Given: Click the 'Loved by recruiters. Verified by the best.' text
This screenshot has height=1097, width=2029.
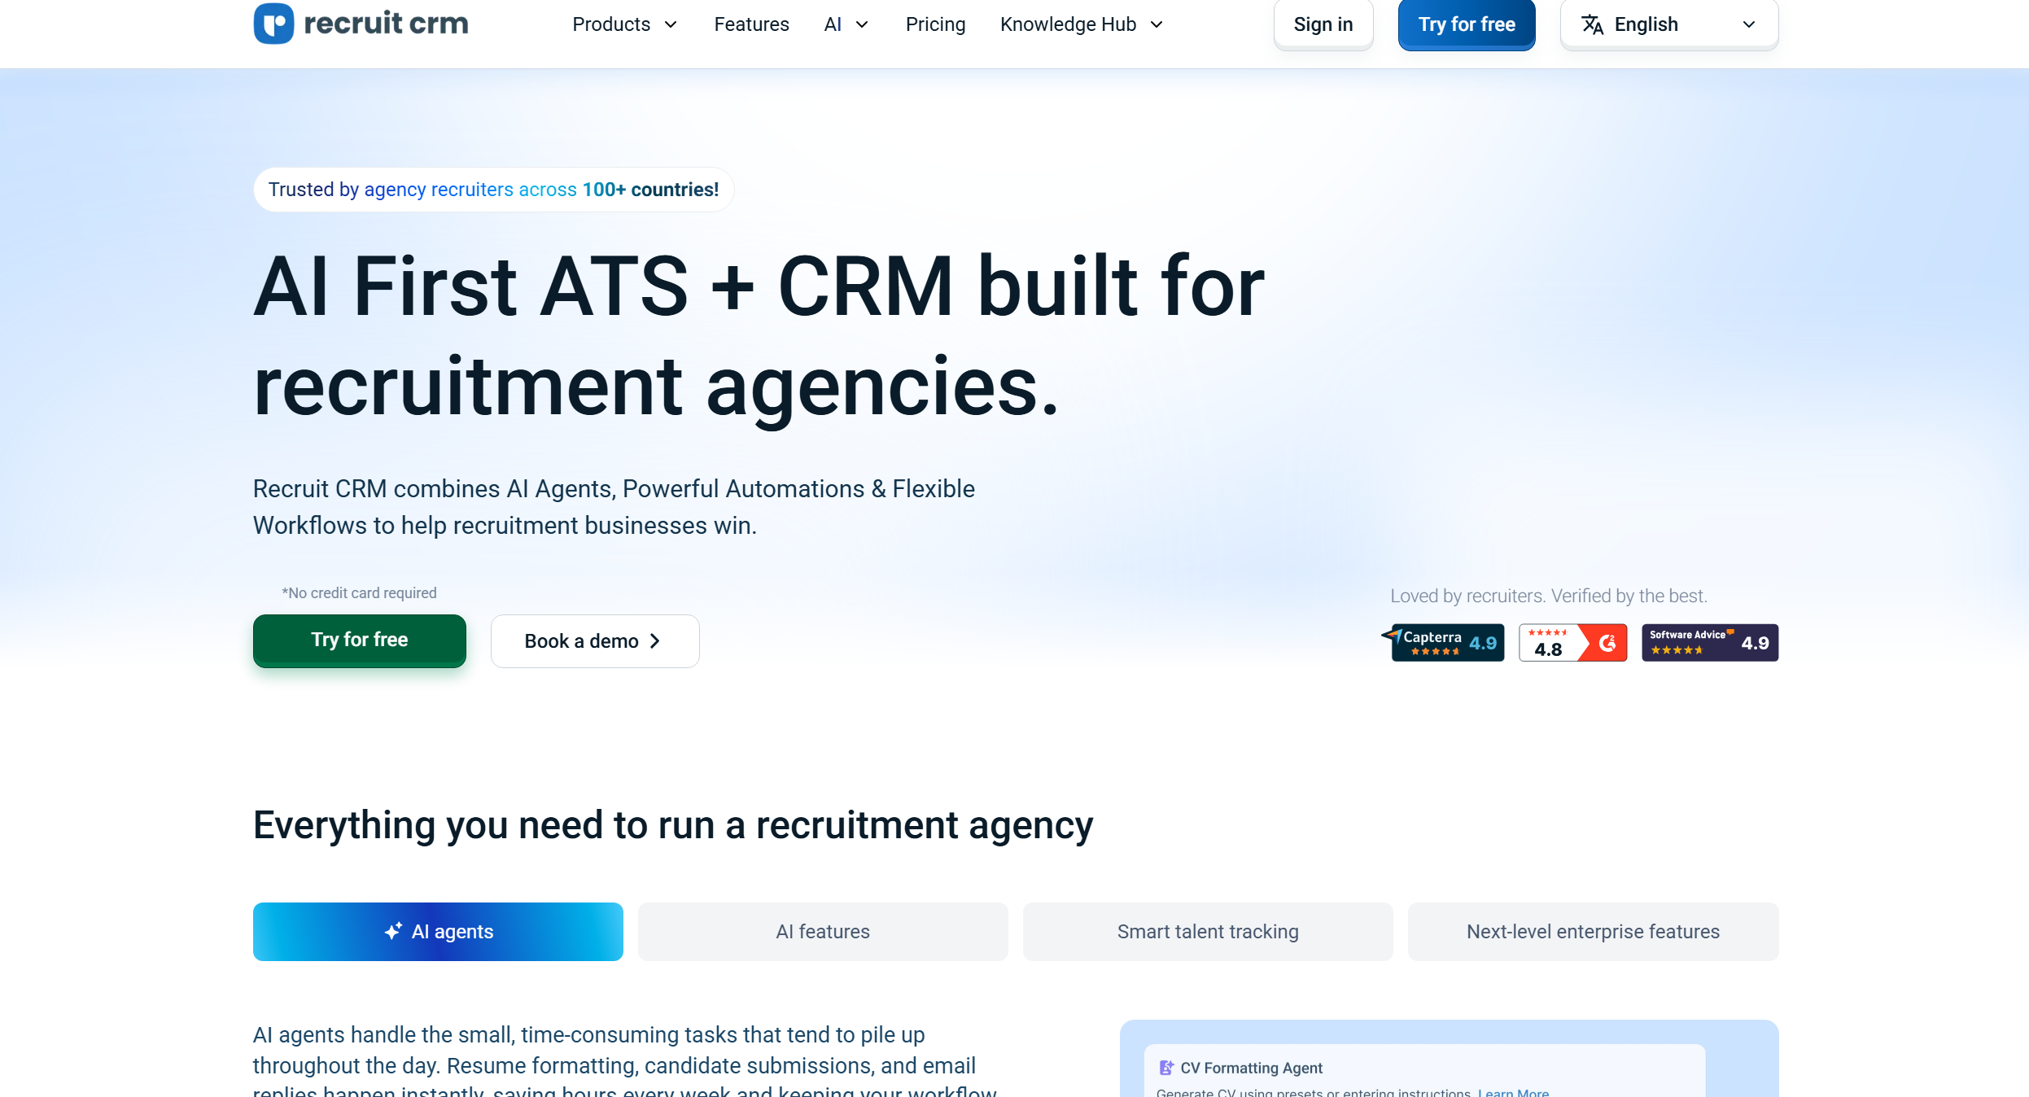Looking at the screenshot, I should click(x=1549, y=596).
